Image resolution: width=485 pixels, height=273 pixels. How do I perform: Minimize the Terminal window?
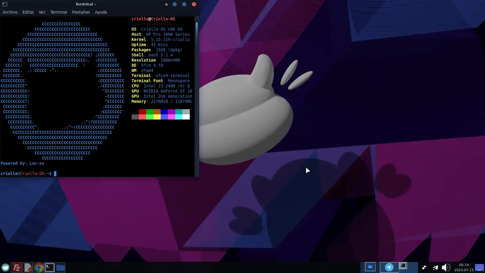pos(175,4)
